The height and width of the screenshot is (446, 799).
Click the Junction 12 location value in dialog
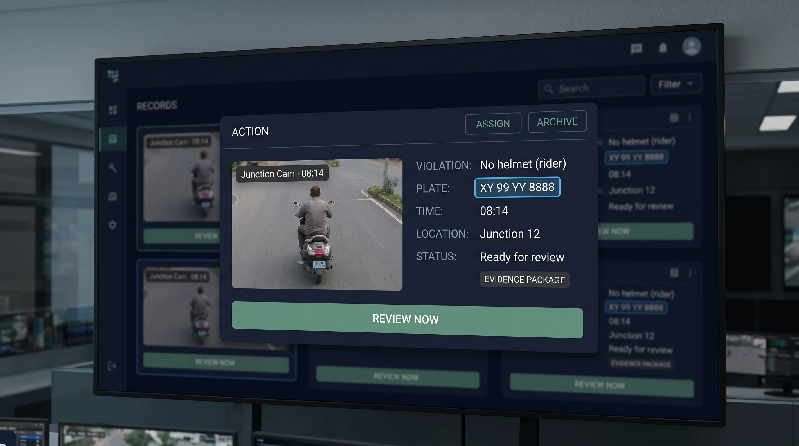[510, 233]
